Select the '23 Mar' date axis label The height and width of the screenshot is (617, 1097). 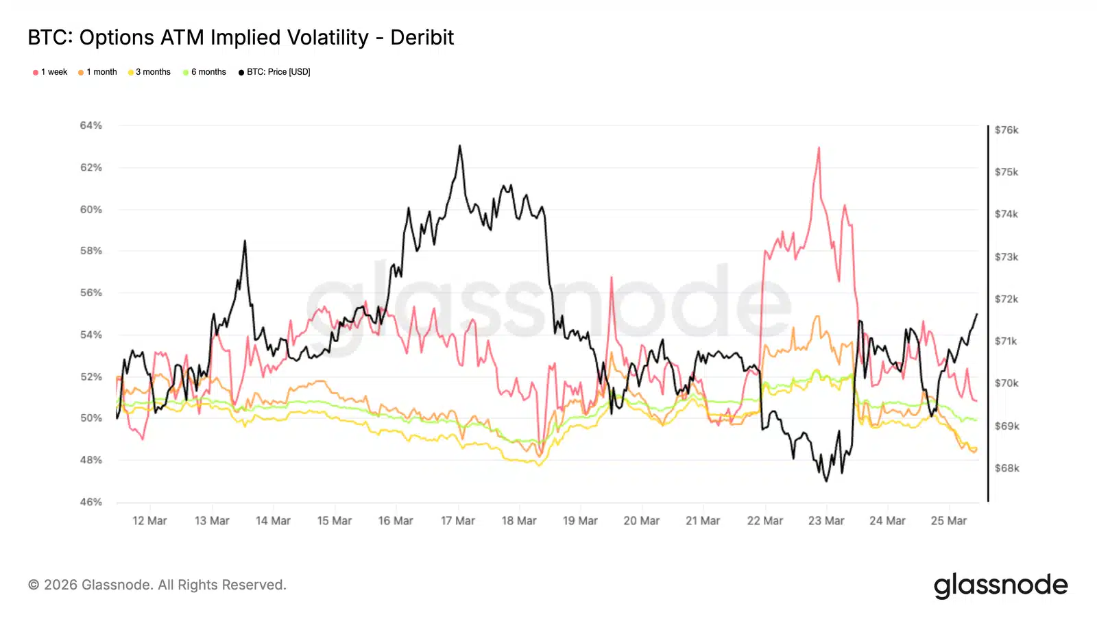tap(825, 521)
